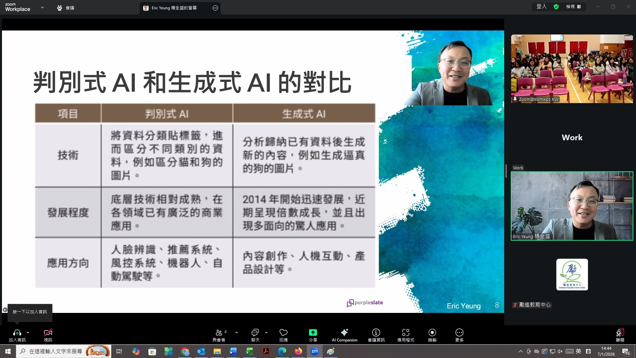Join audio with the headphone icon
636x358 pixels.
pos(17,333)
